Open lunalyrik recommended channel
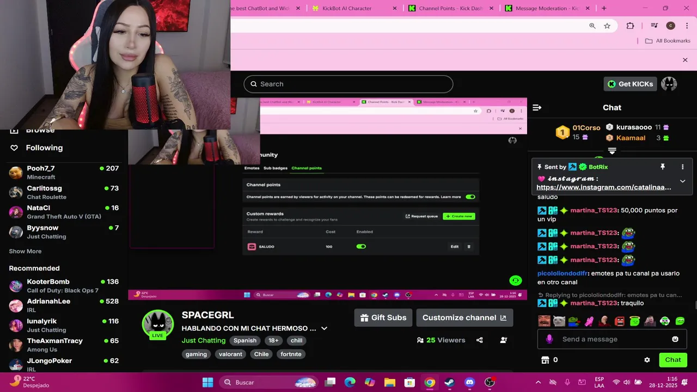This screenshot has height=392, width=697. click(x=64, y=326)
